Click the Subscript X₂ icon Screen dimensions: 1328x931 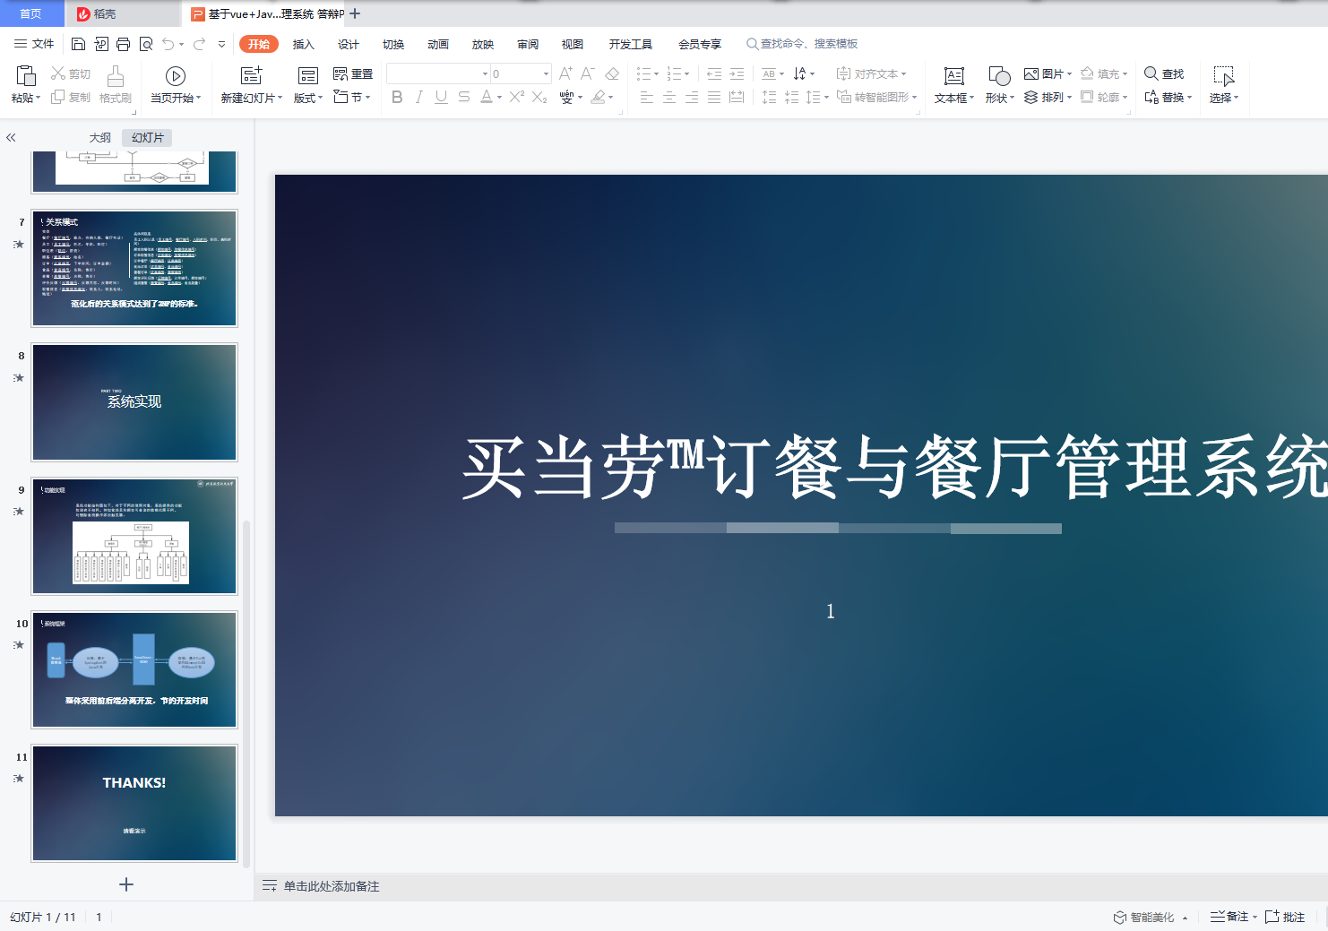click(539, 97)
